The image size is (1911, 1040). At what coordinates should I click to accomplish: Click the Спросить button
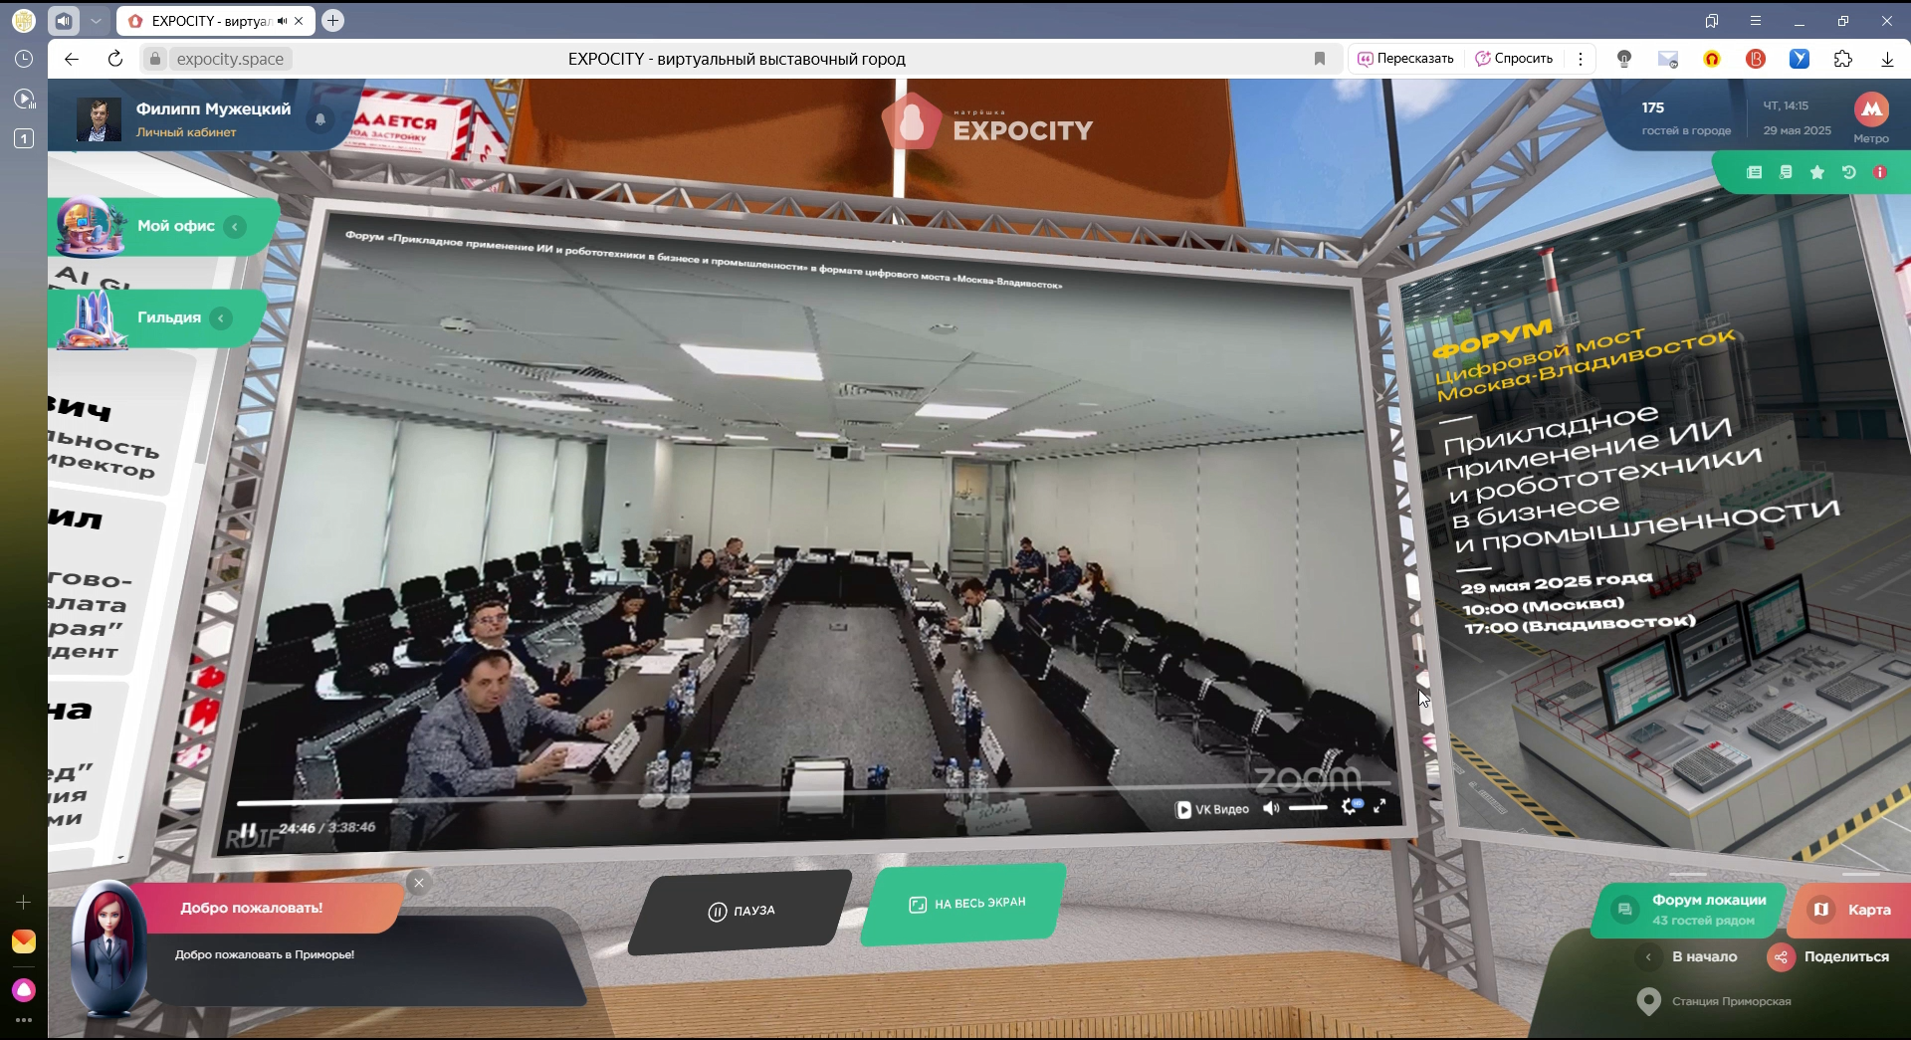[1514, 59]
